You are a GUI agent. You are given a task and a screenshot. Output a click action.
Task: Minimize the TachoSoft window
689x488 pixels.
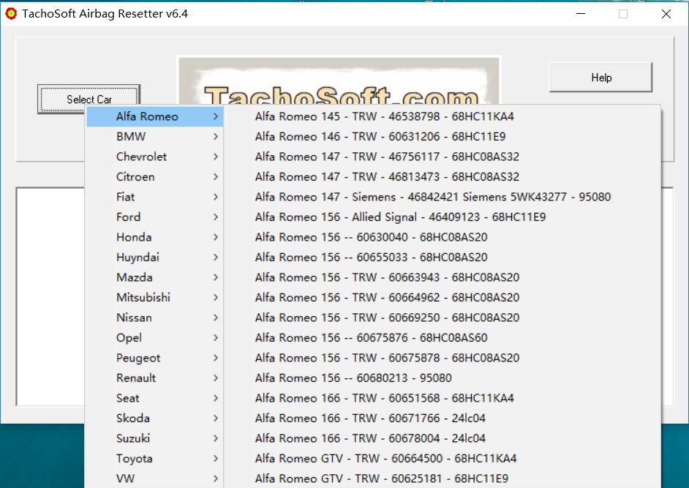coord(581,14)
